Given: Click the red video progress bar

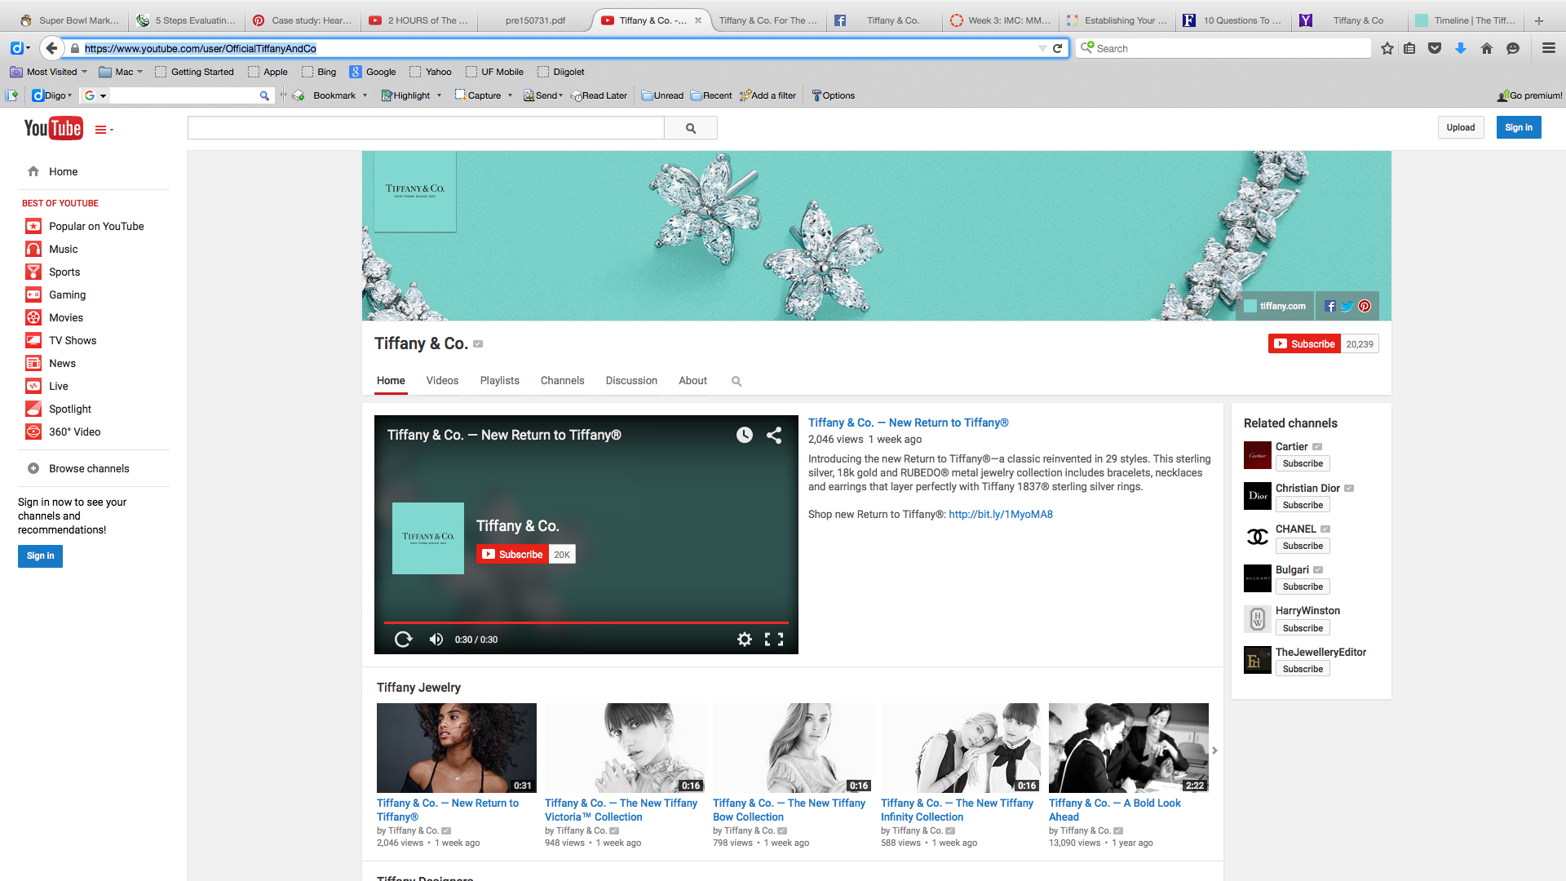Looking at the screenshot, I should (x=586, y=622).
